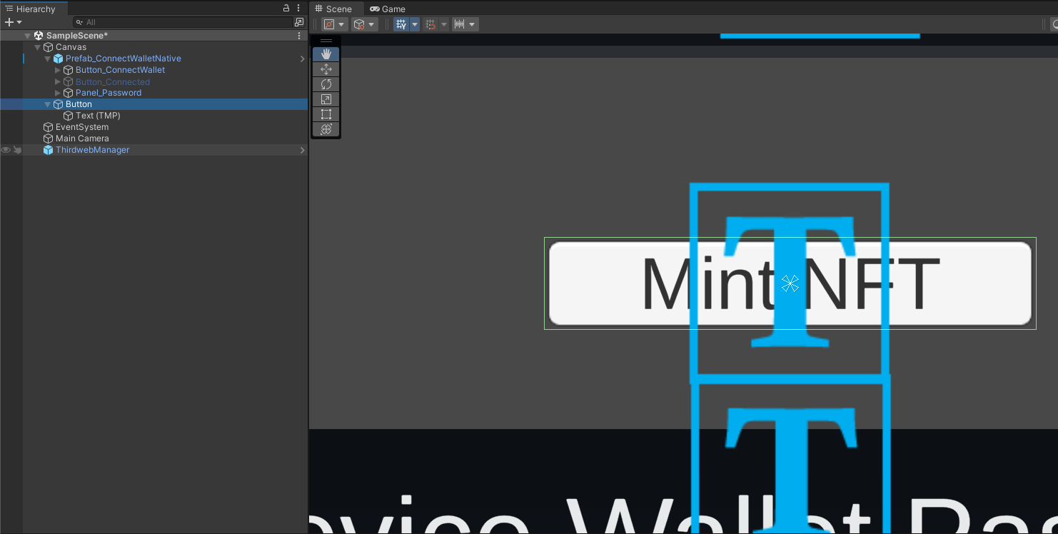
Task: Select Text (TMP) child object
Action: tap(98, 116)
